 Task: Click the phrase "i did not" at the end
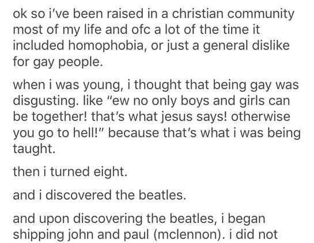[x=253, y=234]
